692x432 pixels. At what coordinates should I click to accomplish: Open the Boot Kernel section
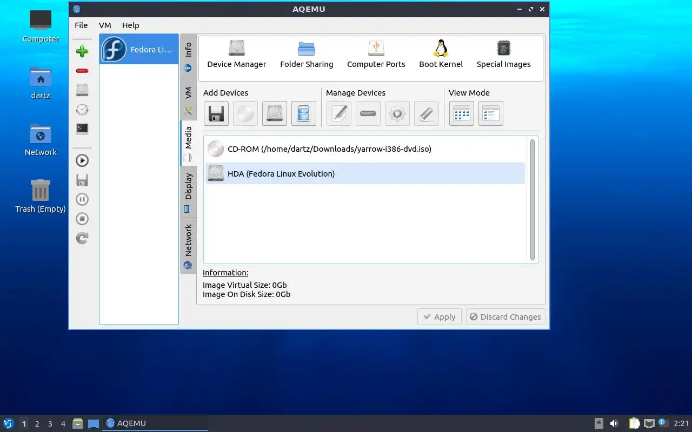pos(441,55)
